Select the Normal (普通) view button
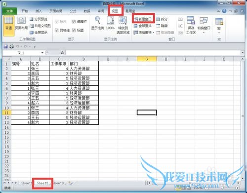This screenshot has height=193, width=247. click(8, 26)
